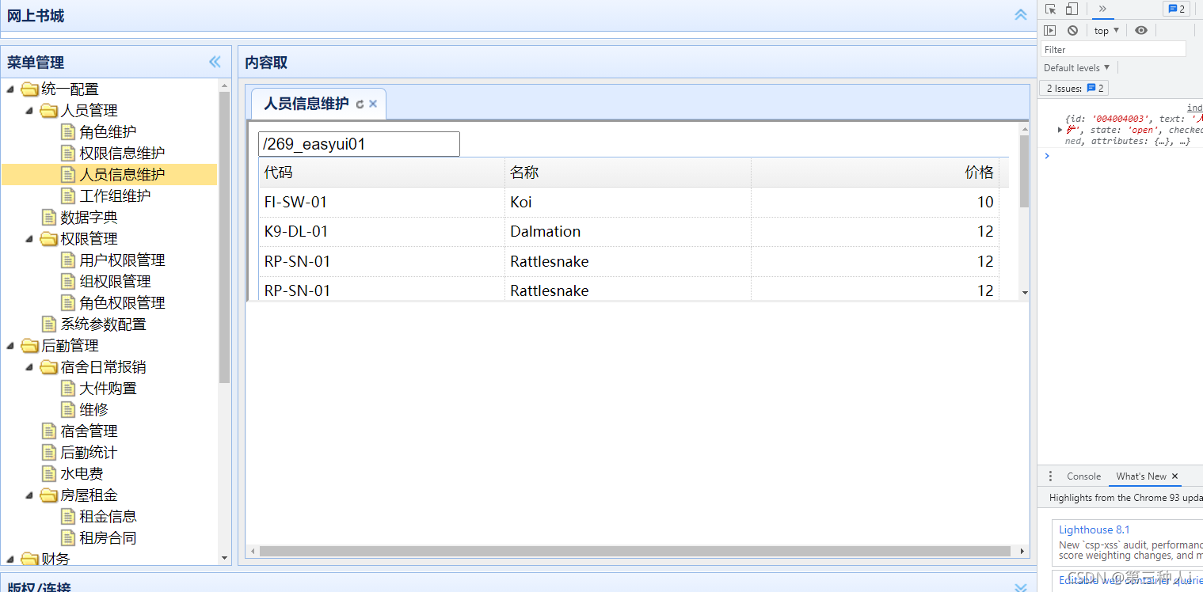1203x592 pixels.
Task: Click the document icon beside 系统参数配置
Action: 48,324
